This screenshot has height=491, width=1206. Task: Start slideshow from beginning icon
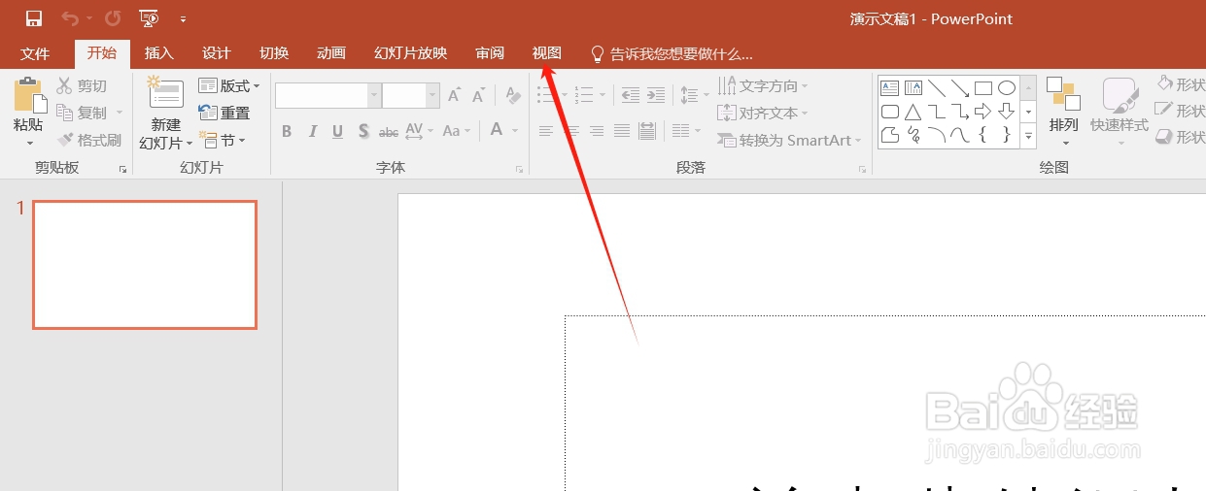[x=149, y=18]
